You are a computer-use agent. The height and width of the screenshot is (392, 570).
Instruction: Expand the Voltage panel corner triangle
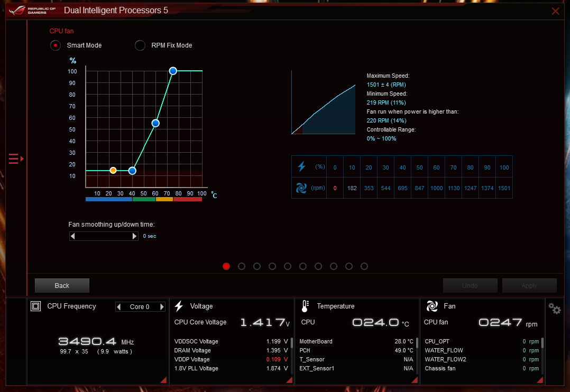point(290,380)
